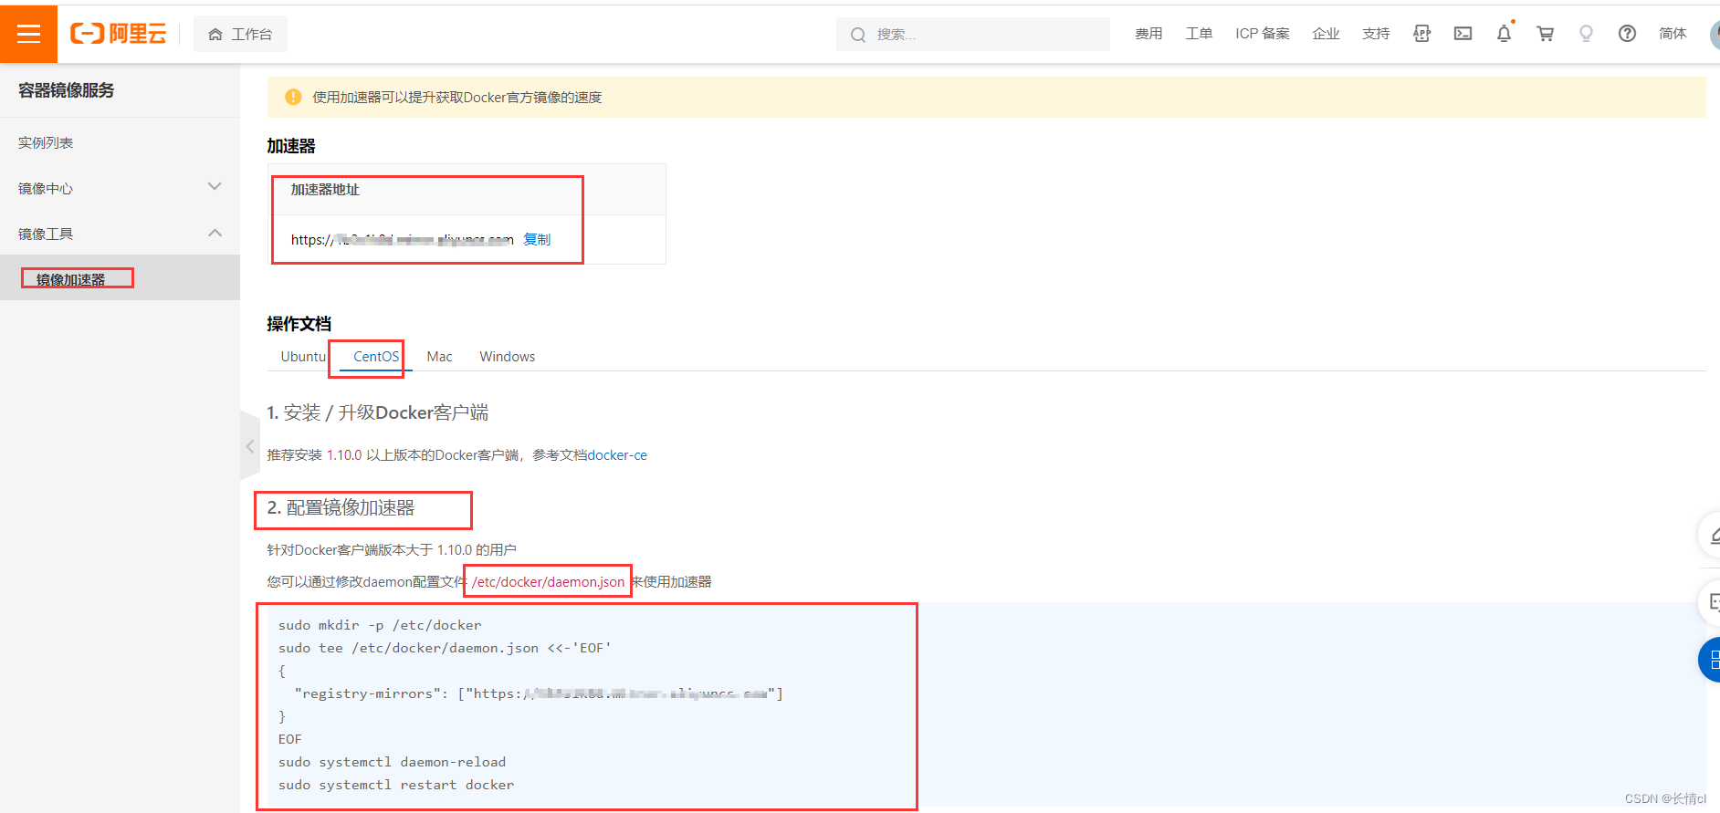Screen dimensions: 1720x813
Task: Click the warning icon in the yellow banner
Action: (293, 97)
